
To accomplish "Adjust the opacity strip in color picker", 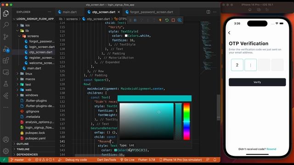I will coord(178,121).
